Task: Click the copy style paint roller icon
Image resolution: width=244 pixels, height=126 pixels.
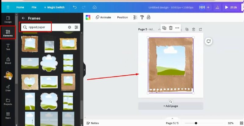Action: click(142, 17)
